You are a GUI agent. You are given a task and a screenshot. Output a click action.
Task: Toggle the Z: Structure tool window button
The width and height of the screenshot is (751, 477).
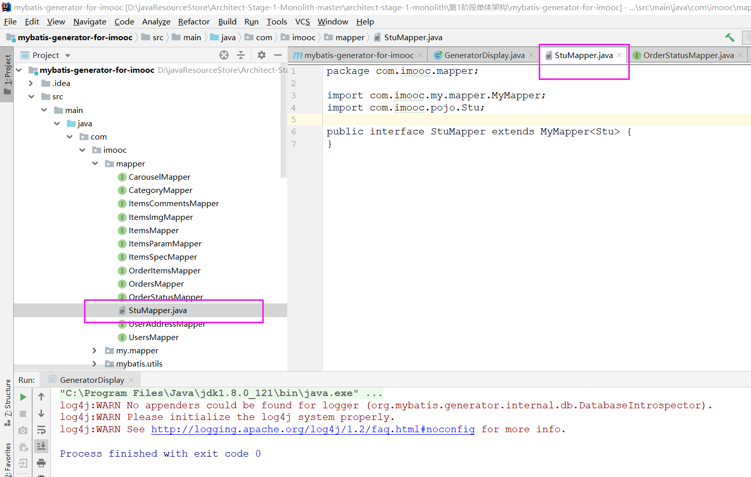tap(7, 402)
